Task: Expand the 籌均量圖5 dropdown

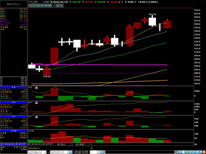Action: click(90, 144)
